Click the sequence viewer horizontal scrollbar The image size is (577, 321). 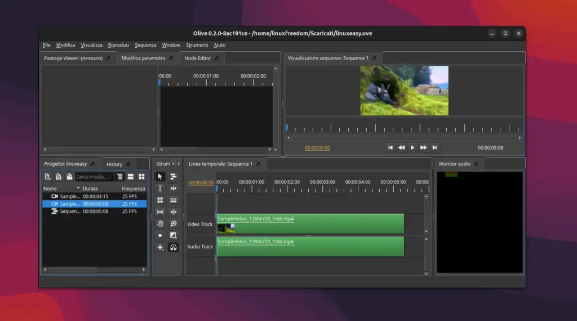tap(403, 138)
